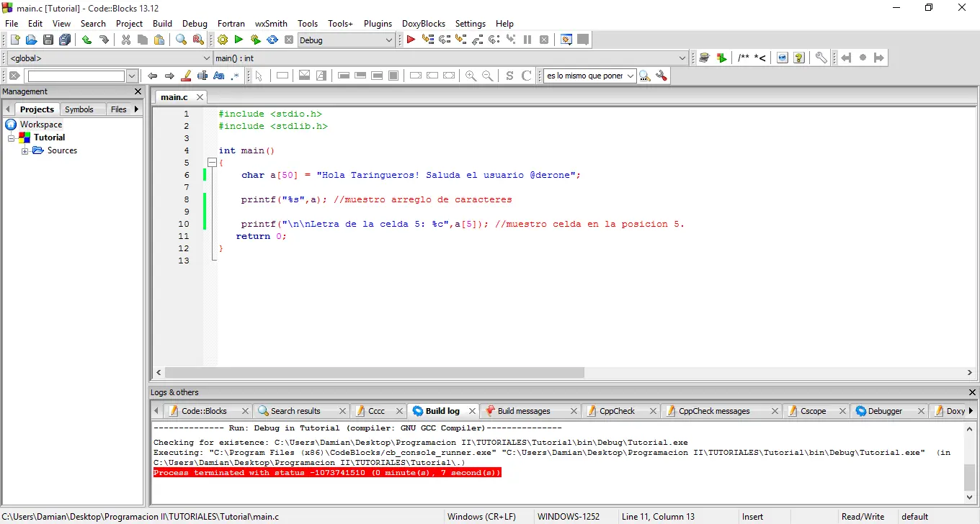Viewport: 980px width, 524px height.
Task: Expand the Sources folder in project tree
Action: pos(25,151)
